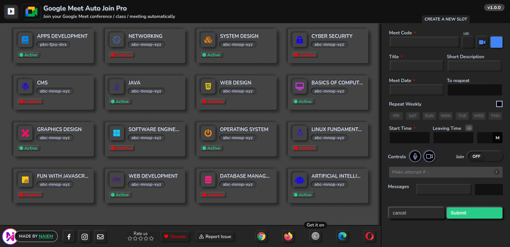Click the M unit button after Leaving Time
This screenshot has height=247, width=510.
click(497, 138)
